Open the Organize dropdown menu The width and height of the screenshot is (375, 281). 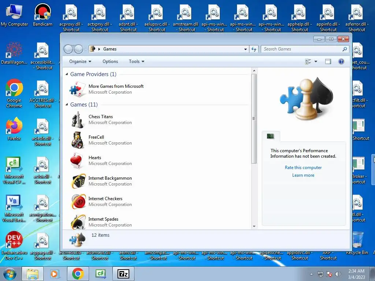(x=80, y=61)
